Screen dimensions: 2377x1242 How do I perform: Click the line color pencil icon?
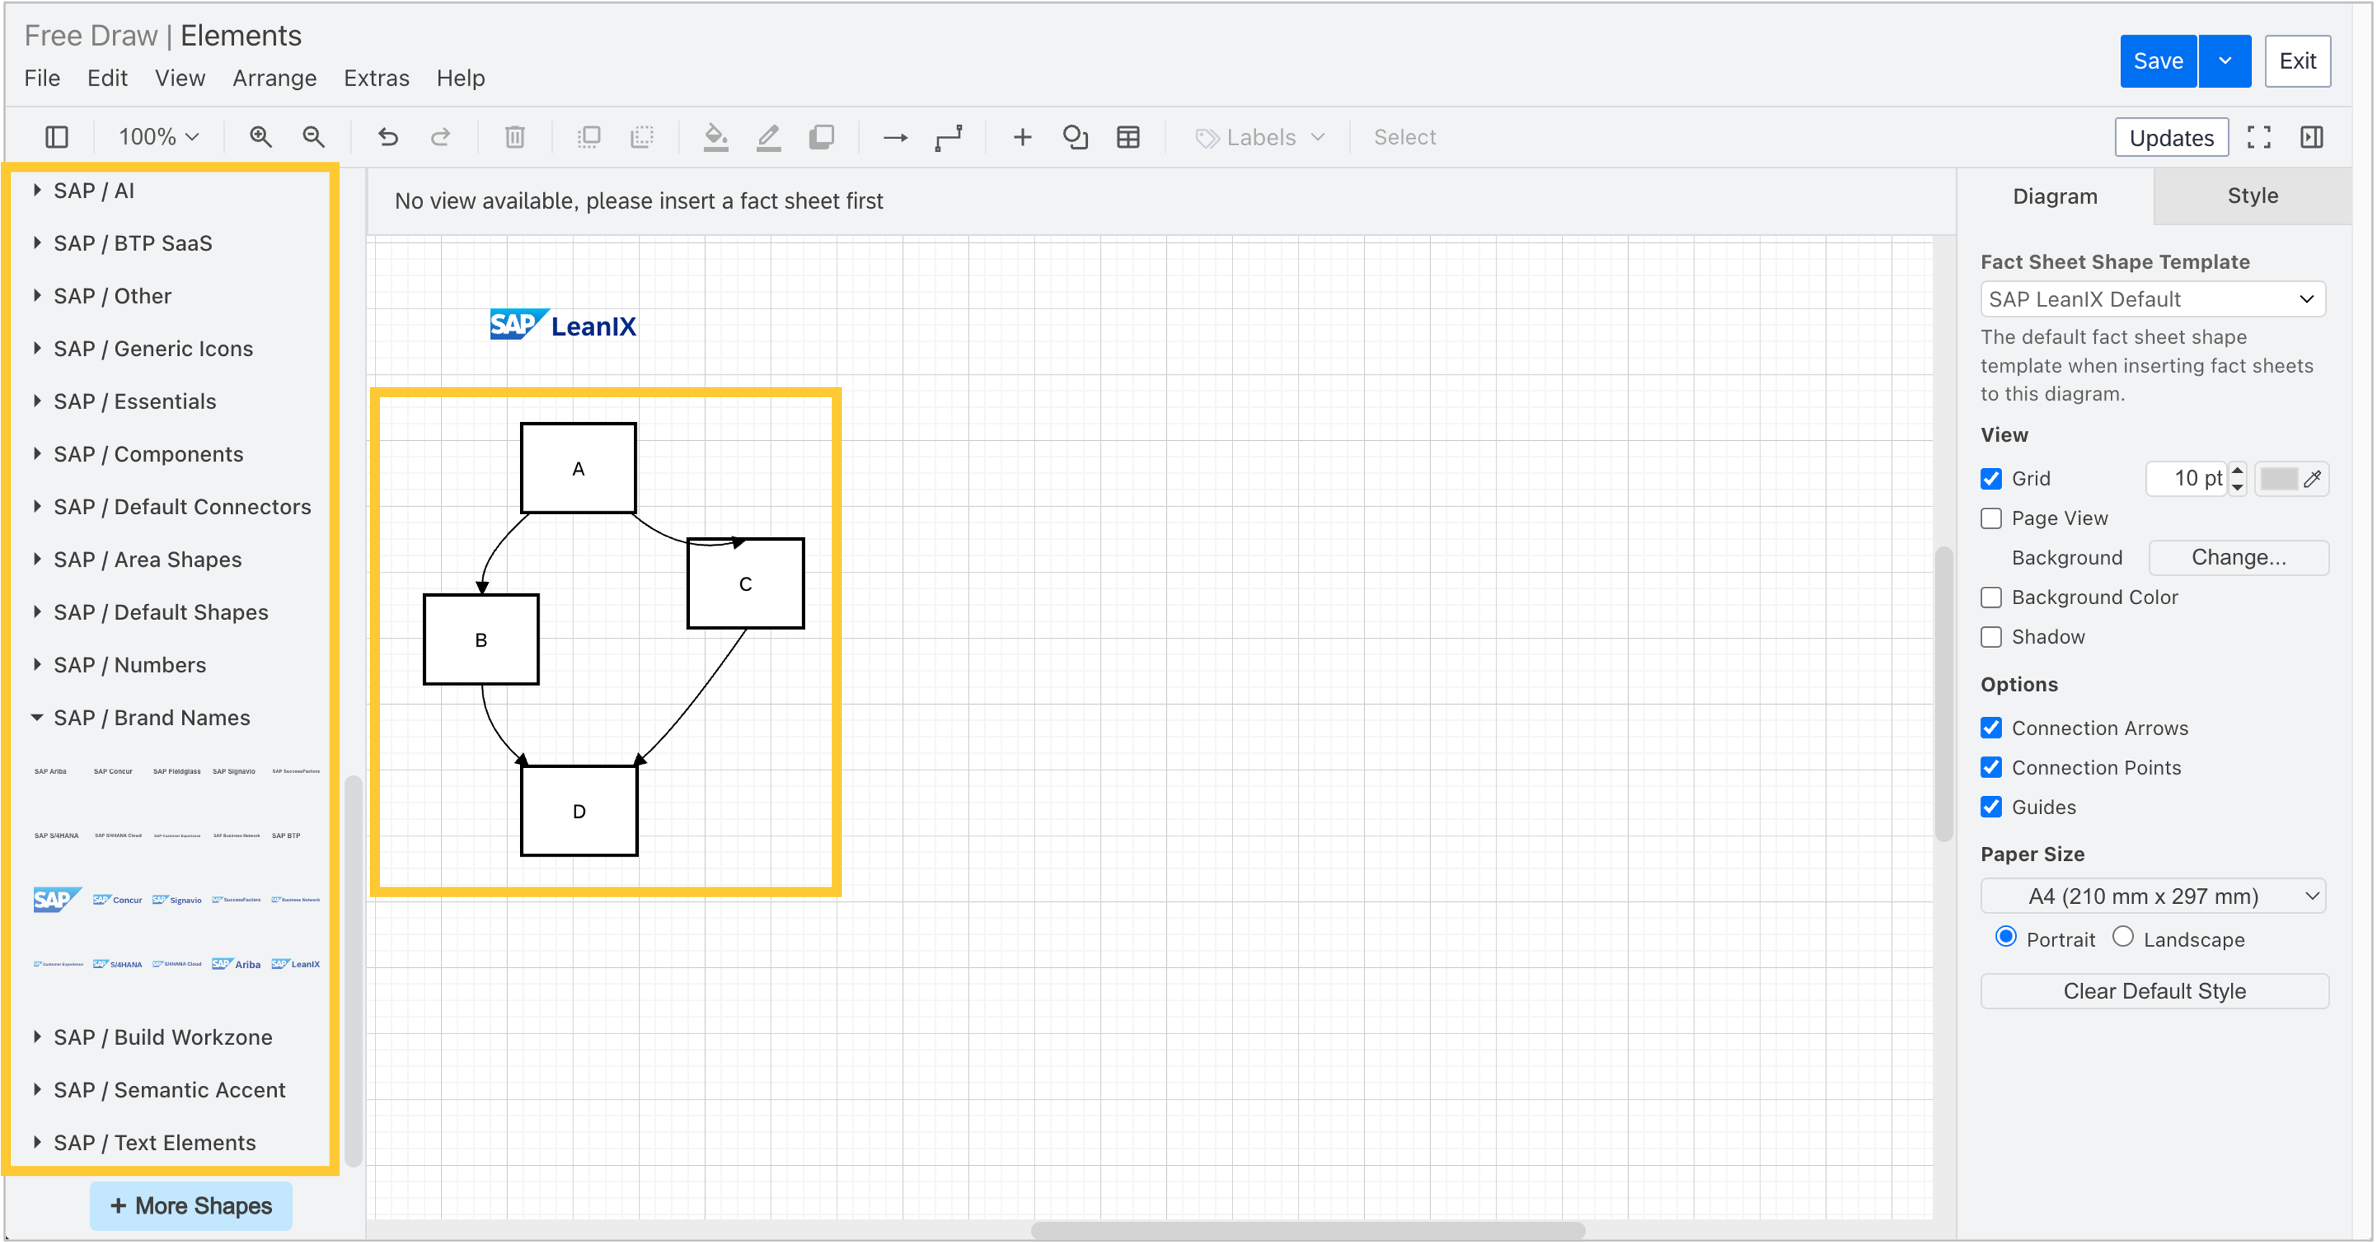click(x=768, y=137)
